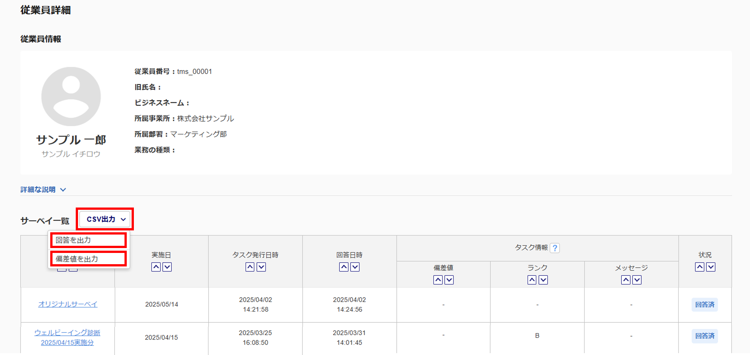Open the オリジナルサーベイ survey link
The width and height of the screenshot is (750, 355).
67,304
